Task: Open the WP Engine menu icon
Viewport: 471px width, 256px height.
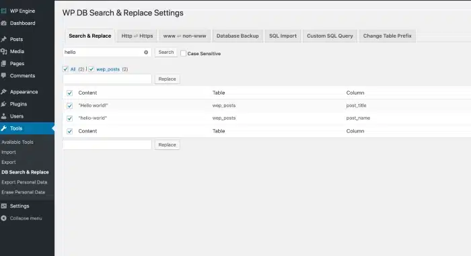Action: click(3, 11)
